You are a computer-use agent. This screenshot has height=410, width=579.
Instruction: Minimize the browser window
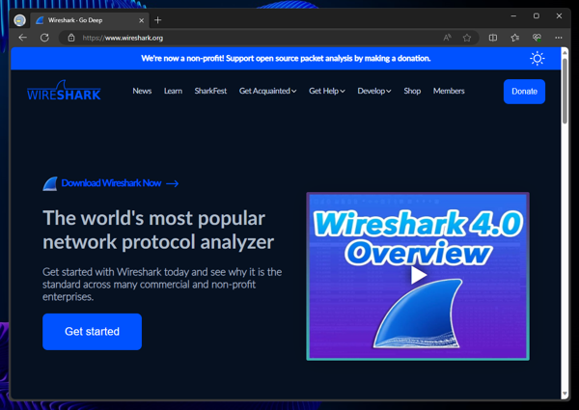pos(513,15)
